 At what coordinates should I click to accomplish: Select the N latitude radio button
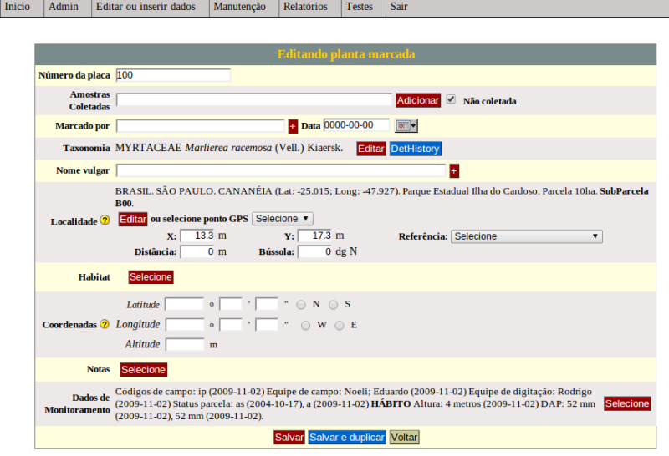click(x=301, y=304)
